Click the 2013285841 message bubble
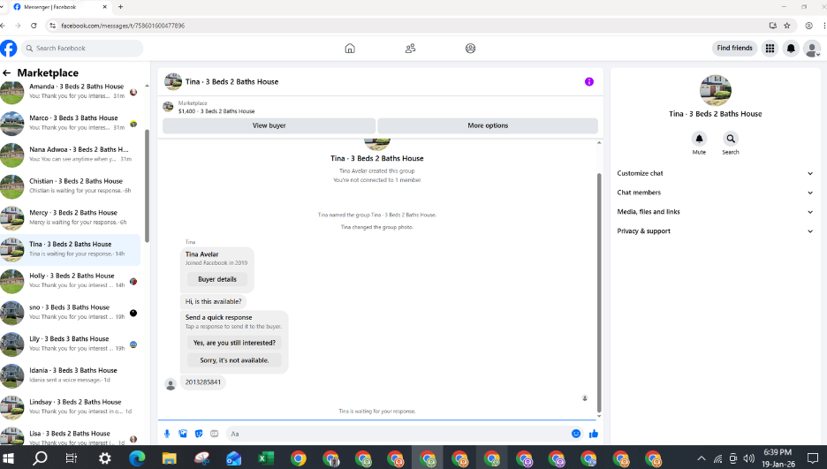Screen dimensions: 827x469 point(203,382)
